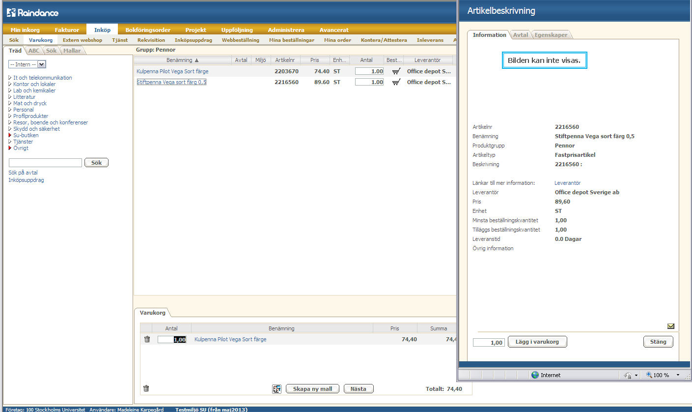The image size is (692, 412).
Task: Open the Övrigt tree item
Action: click(x=21, y=148)
